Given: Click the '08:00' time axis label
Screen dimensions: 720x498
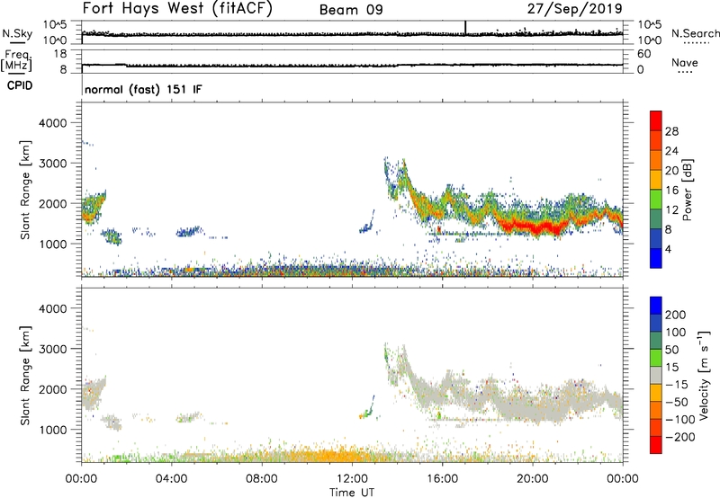Looking at the screenshot, I should (x=262, y=479).
